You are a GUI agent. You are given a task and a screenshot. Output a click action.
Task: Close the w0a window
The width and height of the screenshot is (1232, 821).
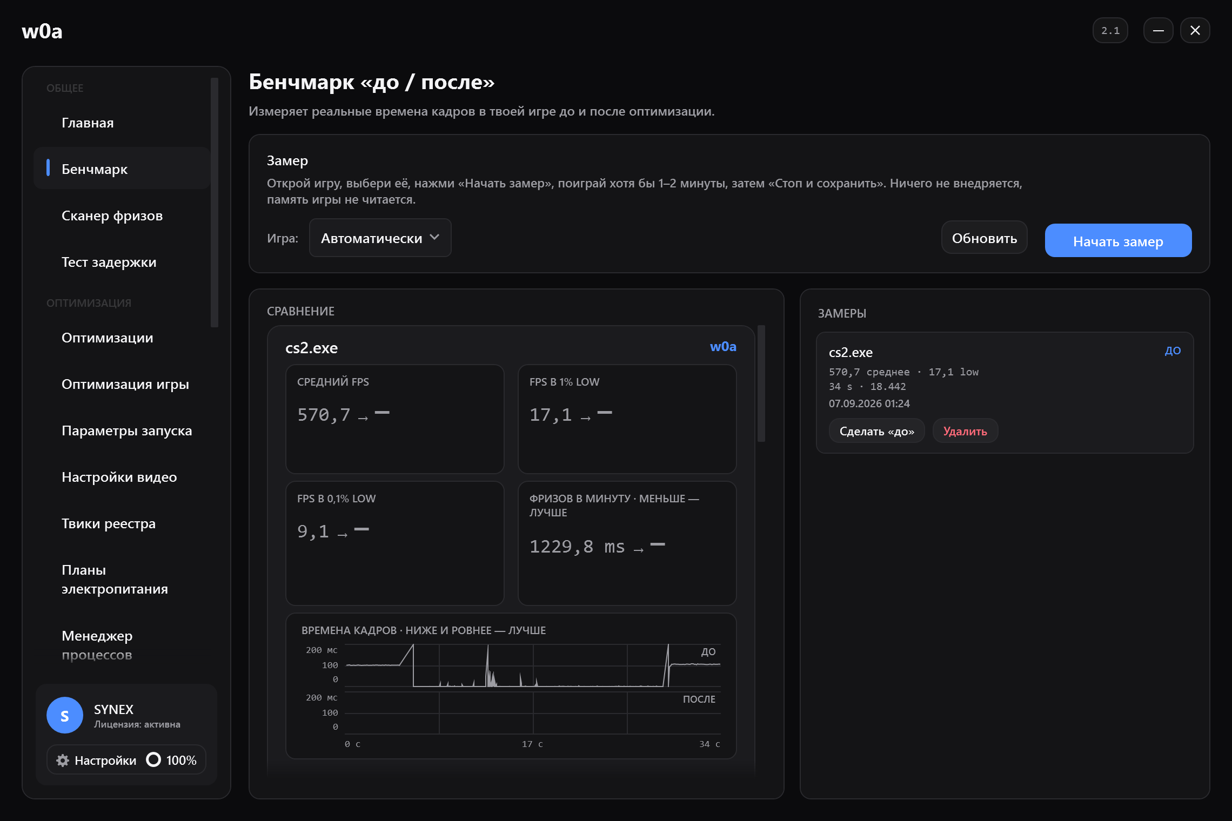(1195, 31)
